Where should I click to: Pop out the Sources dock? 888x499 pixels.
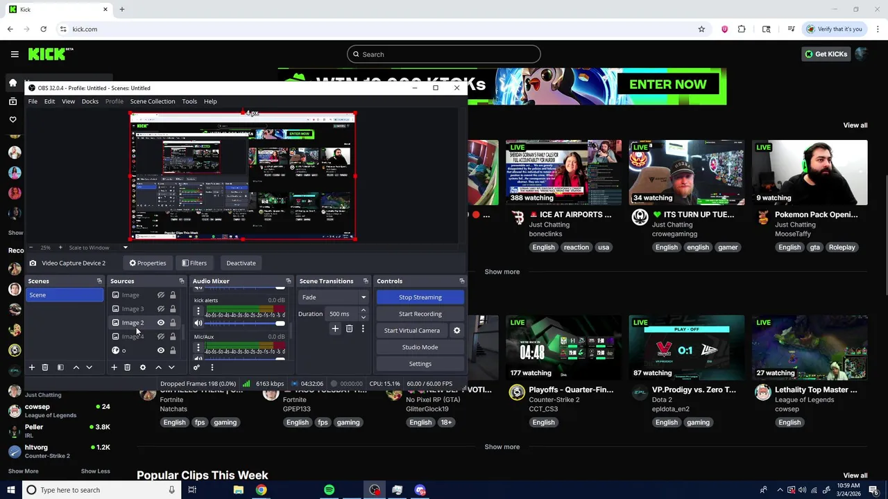182,281
